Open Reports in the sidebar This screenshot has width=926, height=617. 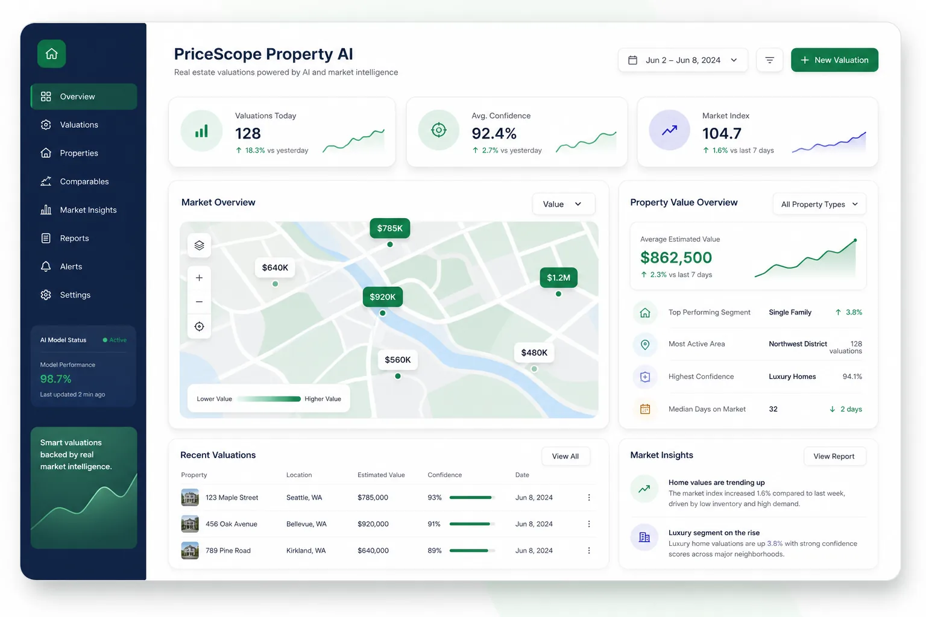pyautogui.click(x=84, y=238)
